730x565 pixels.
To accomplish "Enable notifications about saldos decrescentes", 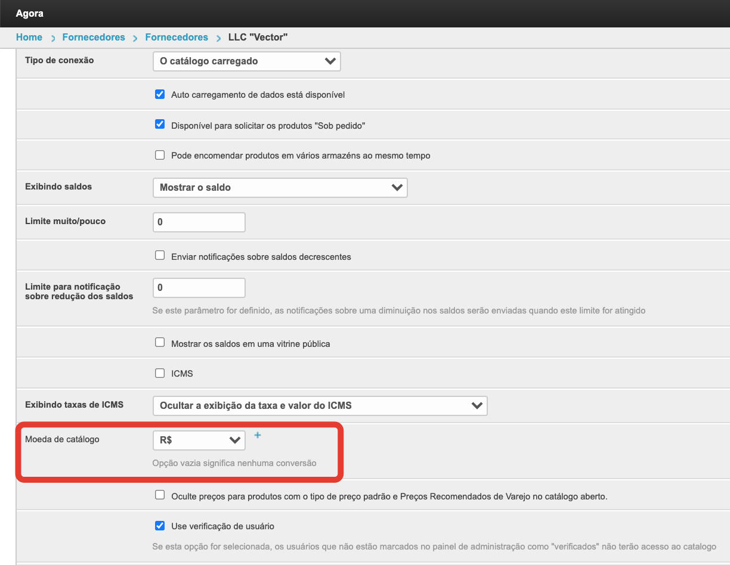I will [160, 256].
